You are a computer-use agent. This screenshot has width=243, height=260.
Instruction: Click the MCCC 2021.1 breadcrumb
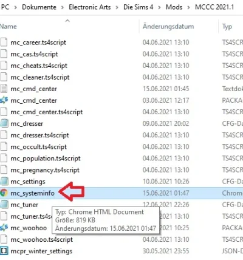coord(214,7)
